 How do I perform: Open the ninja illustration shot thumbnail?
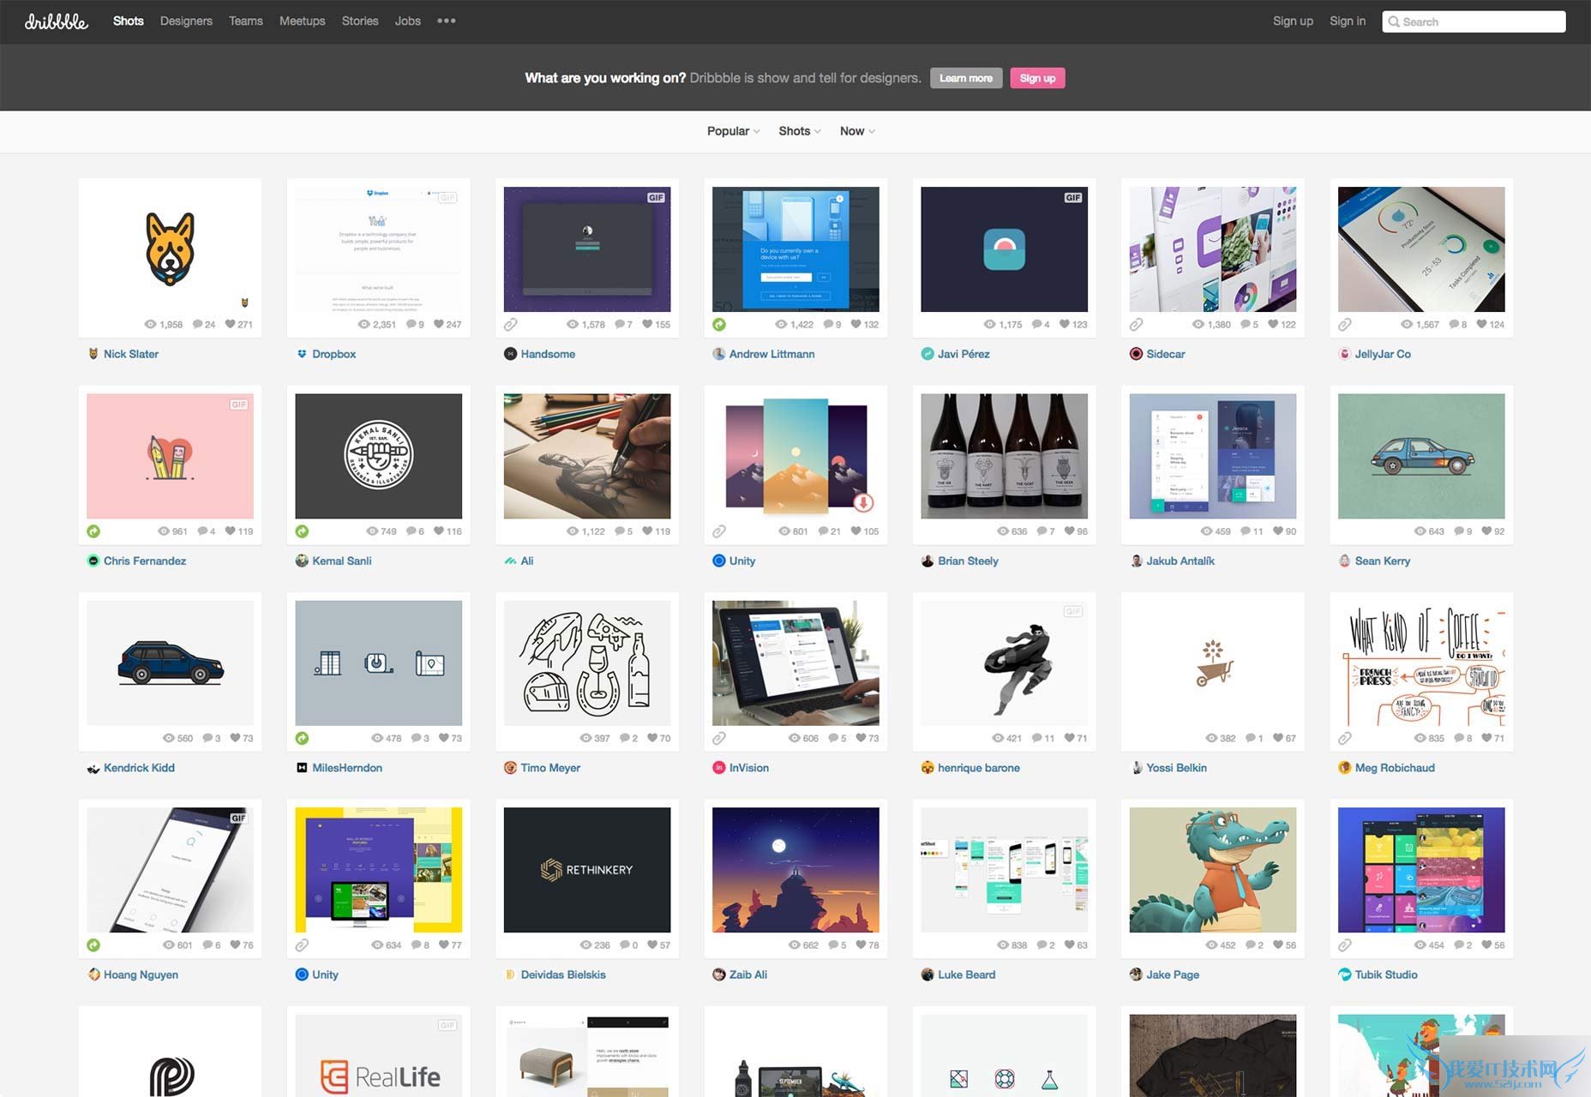tap(1005, 663)
